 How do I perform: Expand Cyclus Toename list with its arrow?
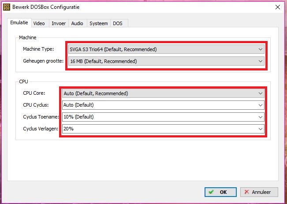pyautogui.click(x=260, y=117)
